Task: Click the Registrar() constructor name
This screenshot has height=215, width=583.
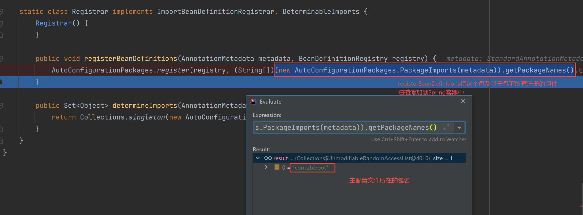Action: click(x=54, y=23)
